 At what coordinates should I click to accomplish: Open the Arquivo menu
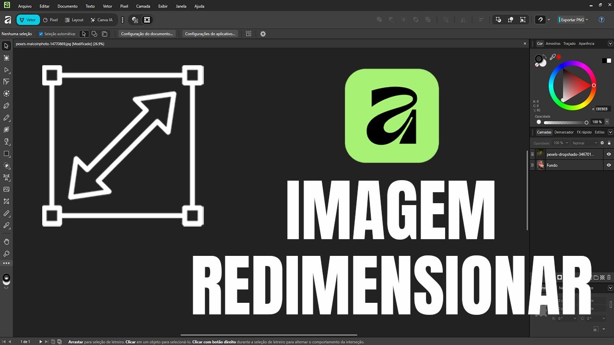point(25,6)
